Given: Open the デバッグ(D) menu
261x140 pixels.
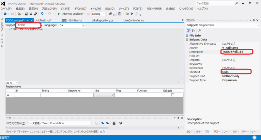Looking at the screenshot, I should (80, 9).
